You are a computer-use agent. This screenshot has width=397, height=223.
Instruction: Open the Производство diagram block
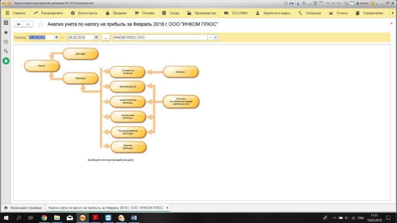[x=128, y=86]
